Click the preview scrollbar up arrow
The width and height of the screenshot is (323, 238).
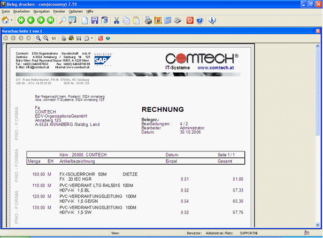[x=318, y=46]
